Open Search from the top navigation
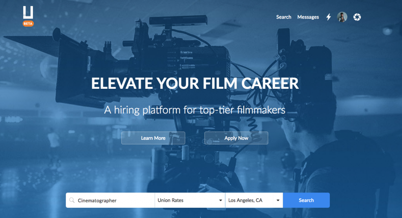 (x=283, y=17)
